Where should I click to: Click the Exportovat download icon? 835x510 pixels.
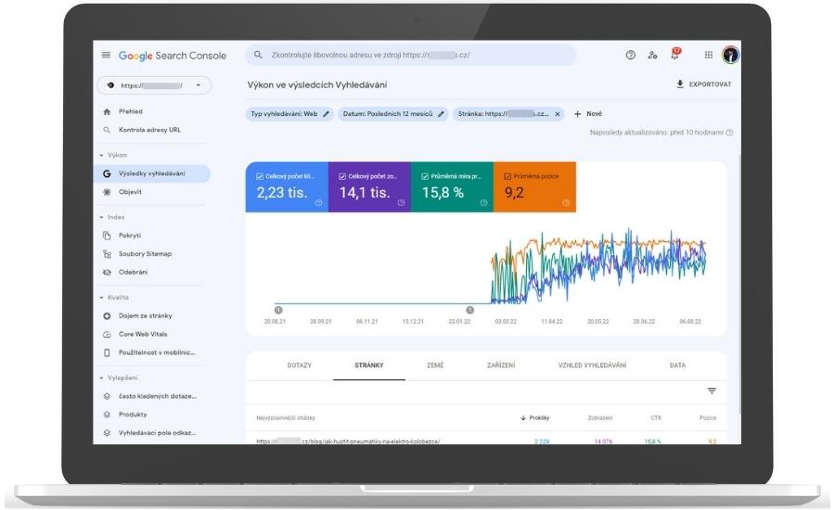(x=679, y=84)
